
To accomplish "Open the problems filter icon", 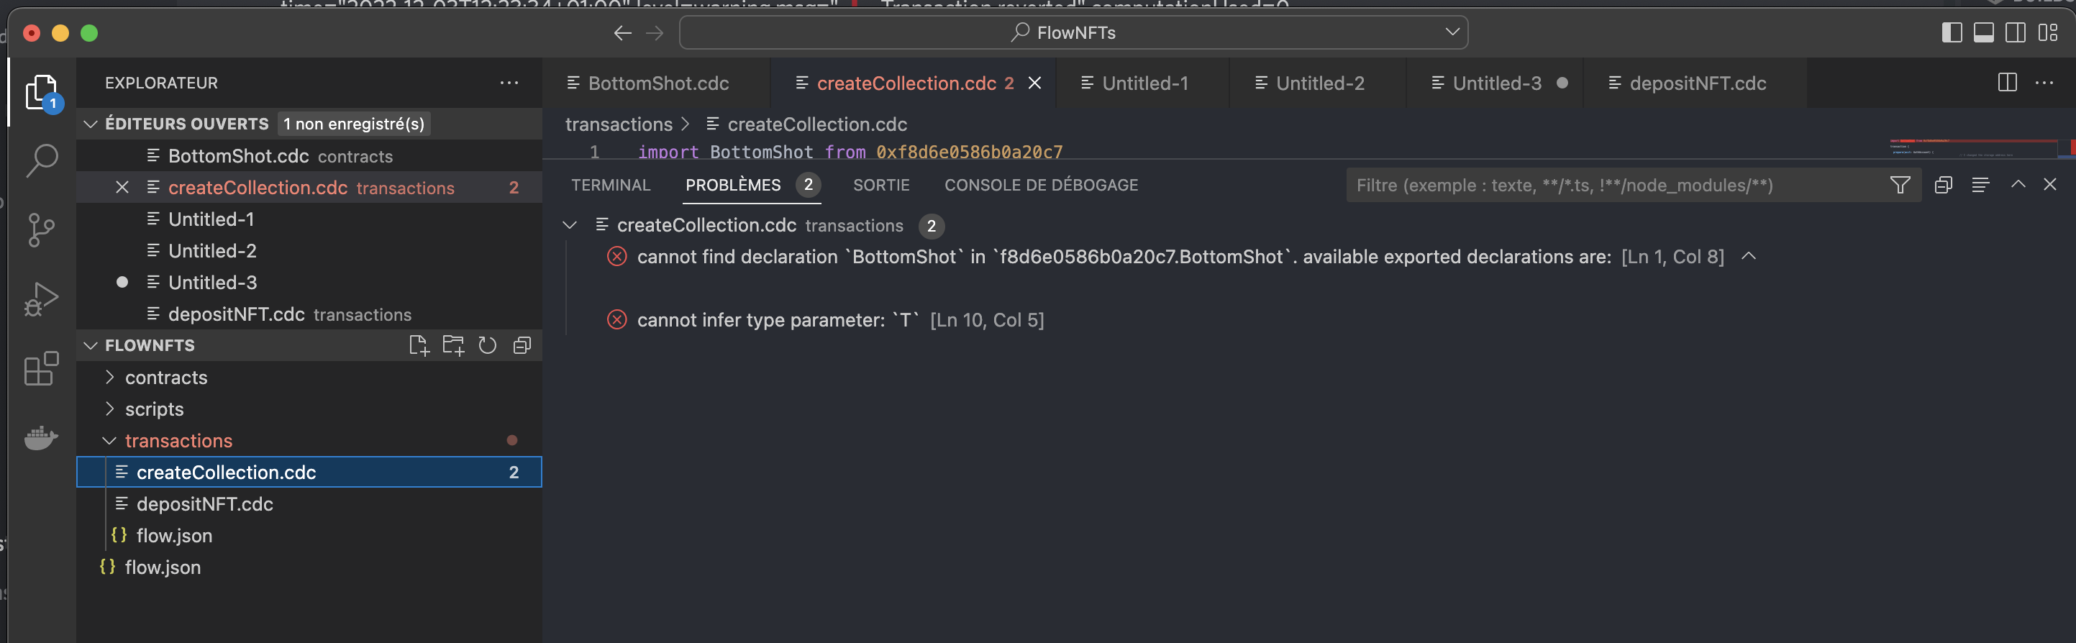I will coord(1900,185).
